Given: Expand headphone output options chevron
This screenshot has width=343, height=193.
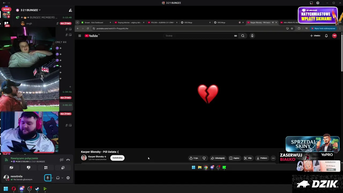Looking at the screenshot, I should coord(62,178).
